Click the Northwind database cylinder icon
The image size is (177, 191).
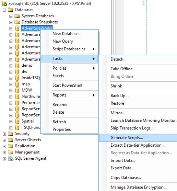17,96
